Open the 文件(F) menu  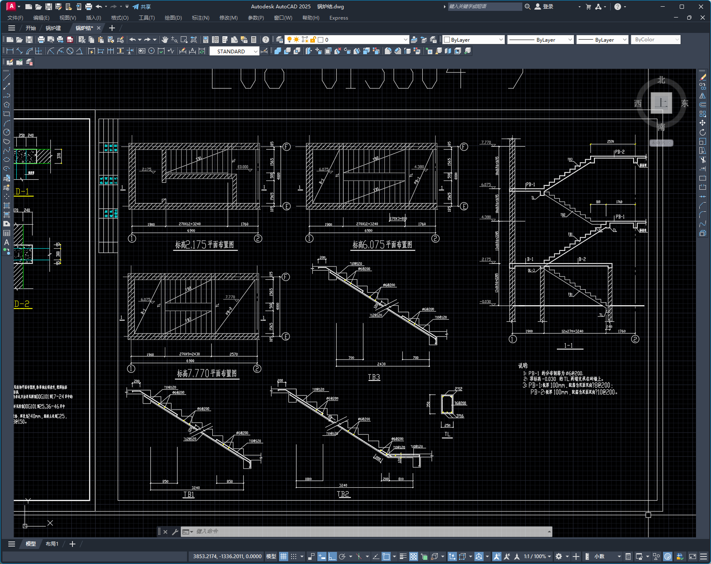tap(15, 18)
